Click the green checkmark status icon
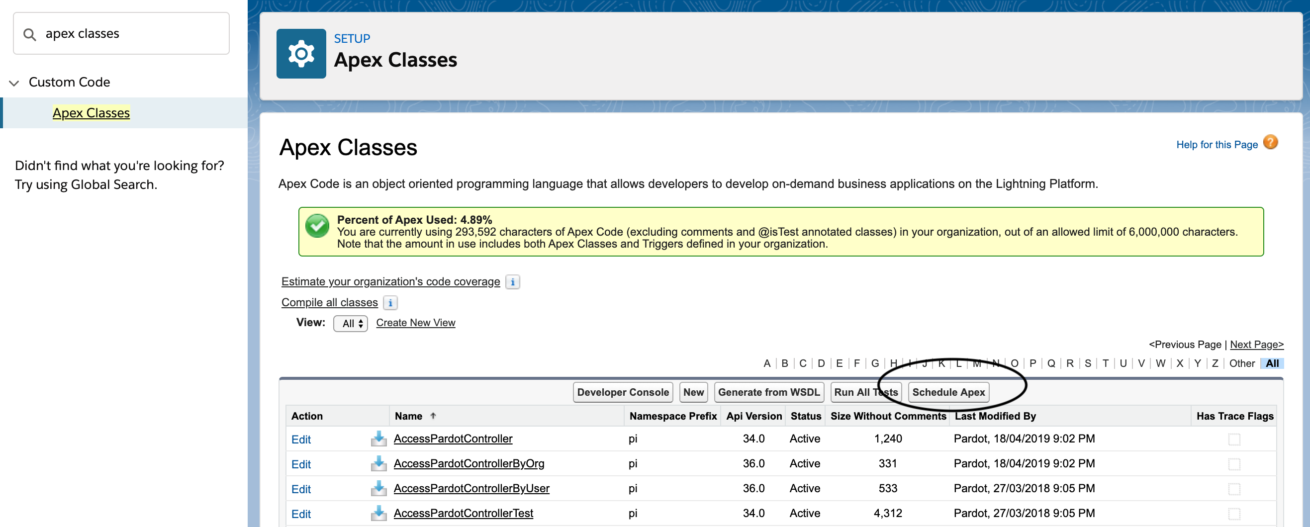The width and height of the screenshot is (1310, 527). coord(317,226)
